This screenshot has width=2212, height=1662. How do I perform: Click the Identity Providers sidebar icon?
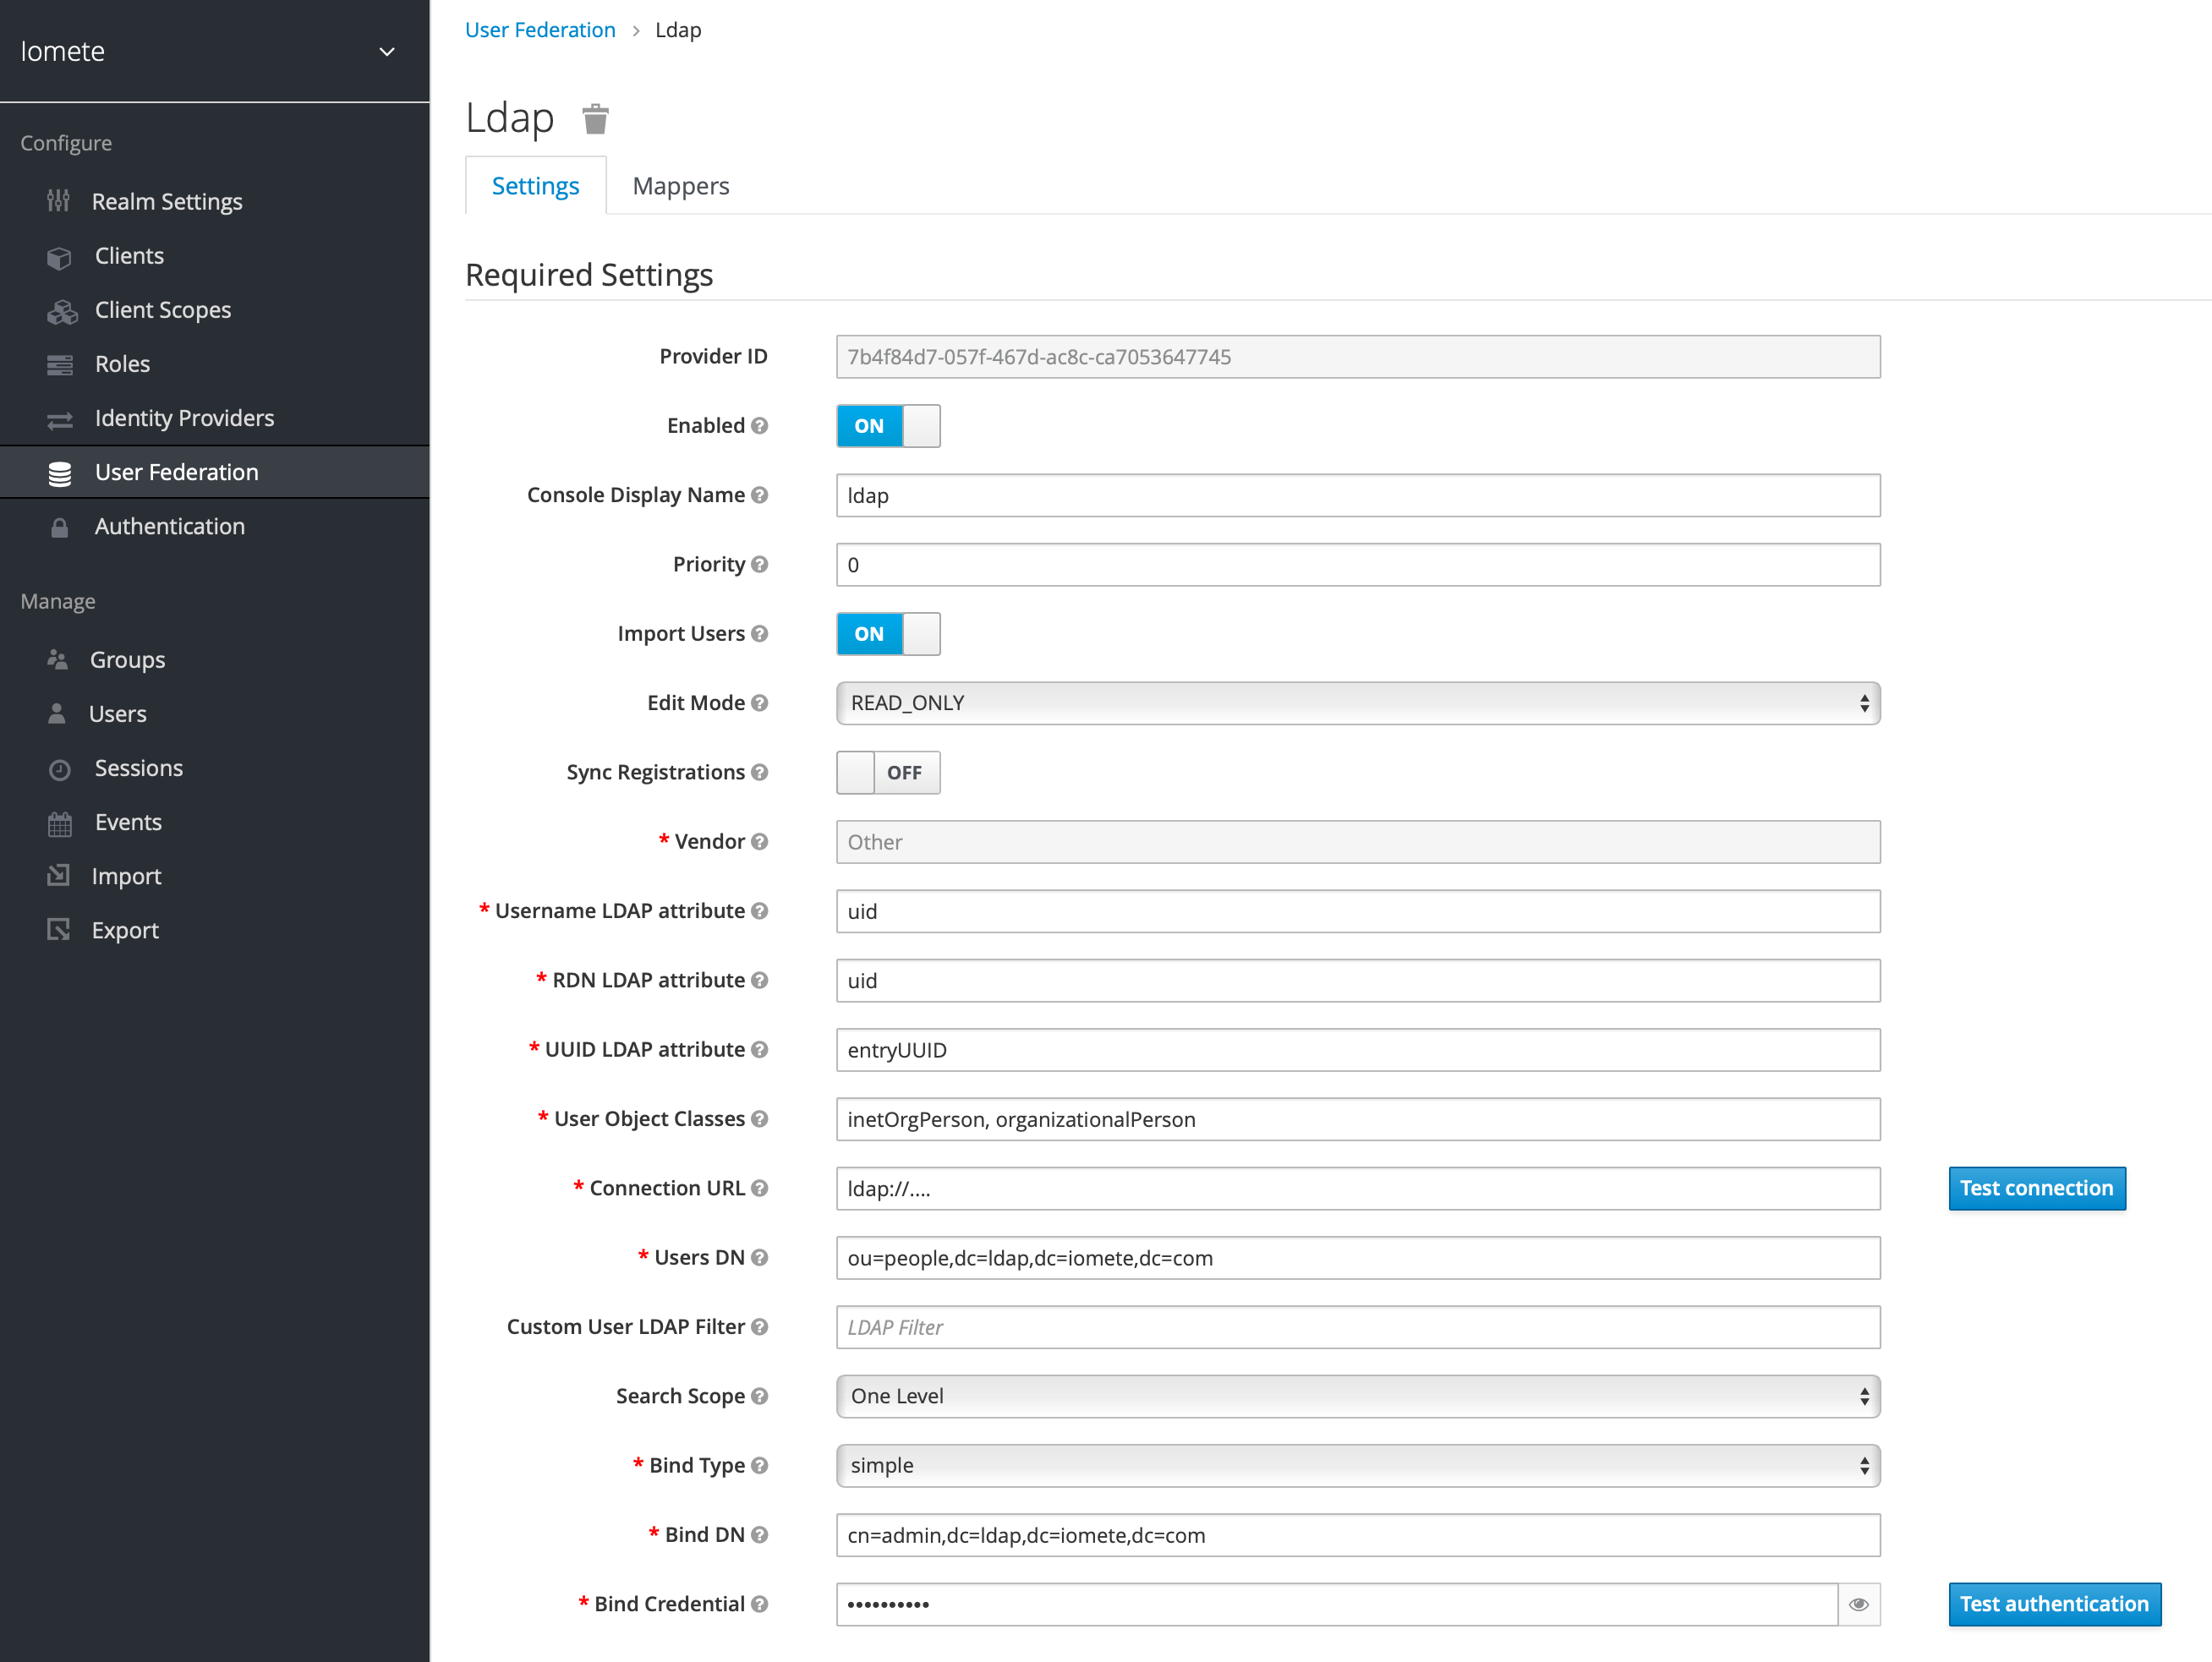tap(59, 418)
